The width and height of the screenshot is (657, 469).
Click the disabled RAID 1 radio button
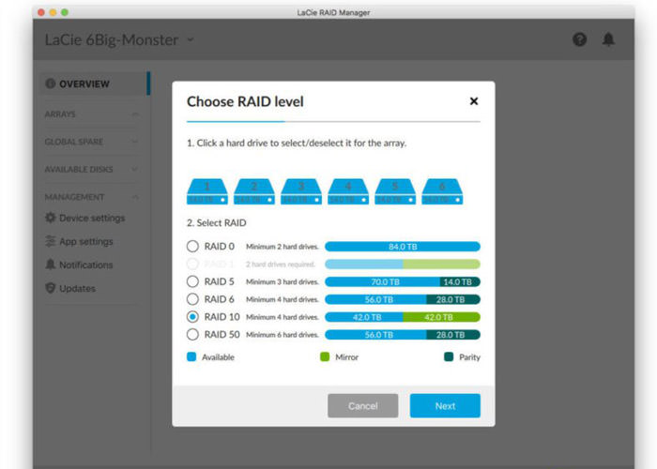click(x=192, y=264)
